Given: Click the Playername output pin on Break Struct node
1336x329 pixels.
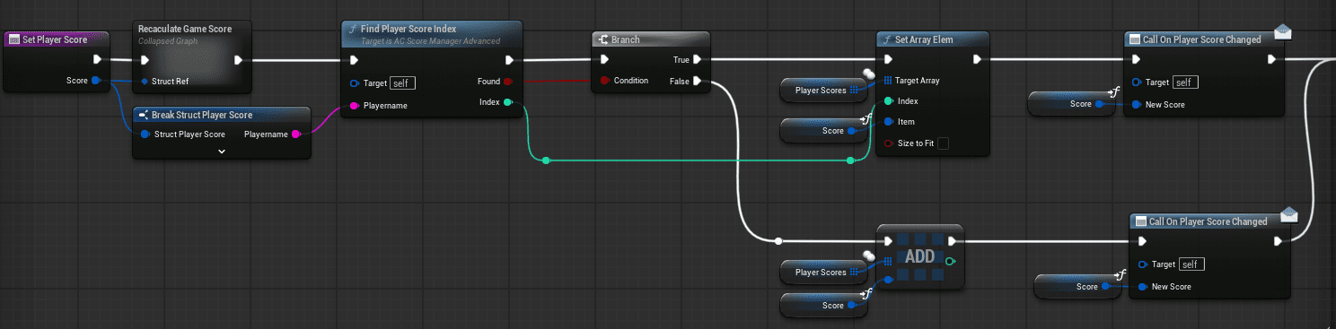Looking at the screenshot, I should (296, 134).
